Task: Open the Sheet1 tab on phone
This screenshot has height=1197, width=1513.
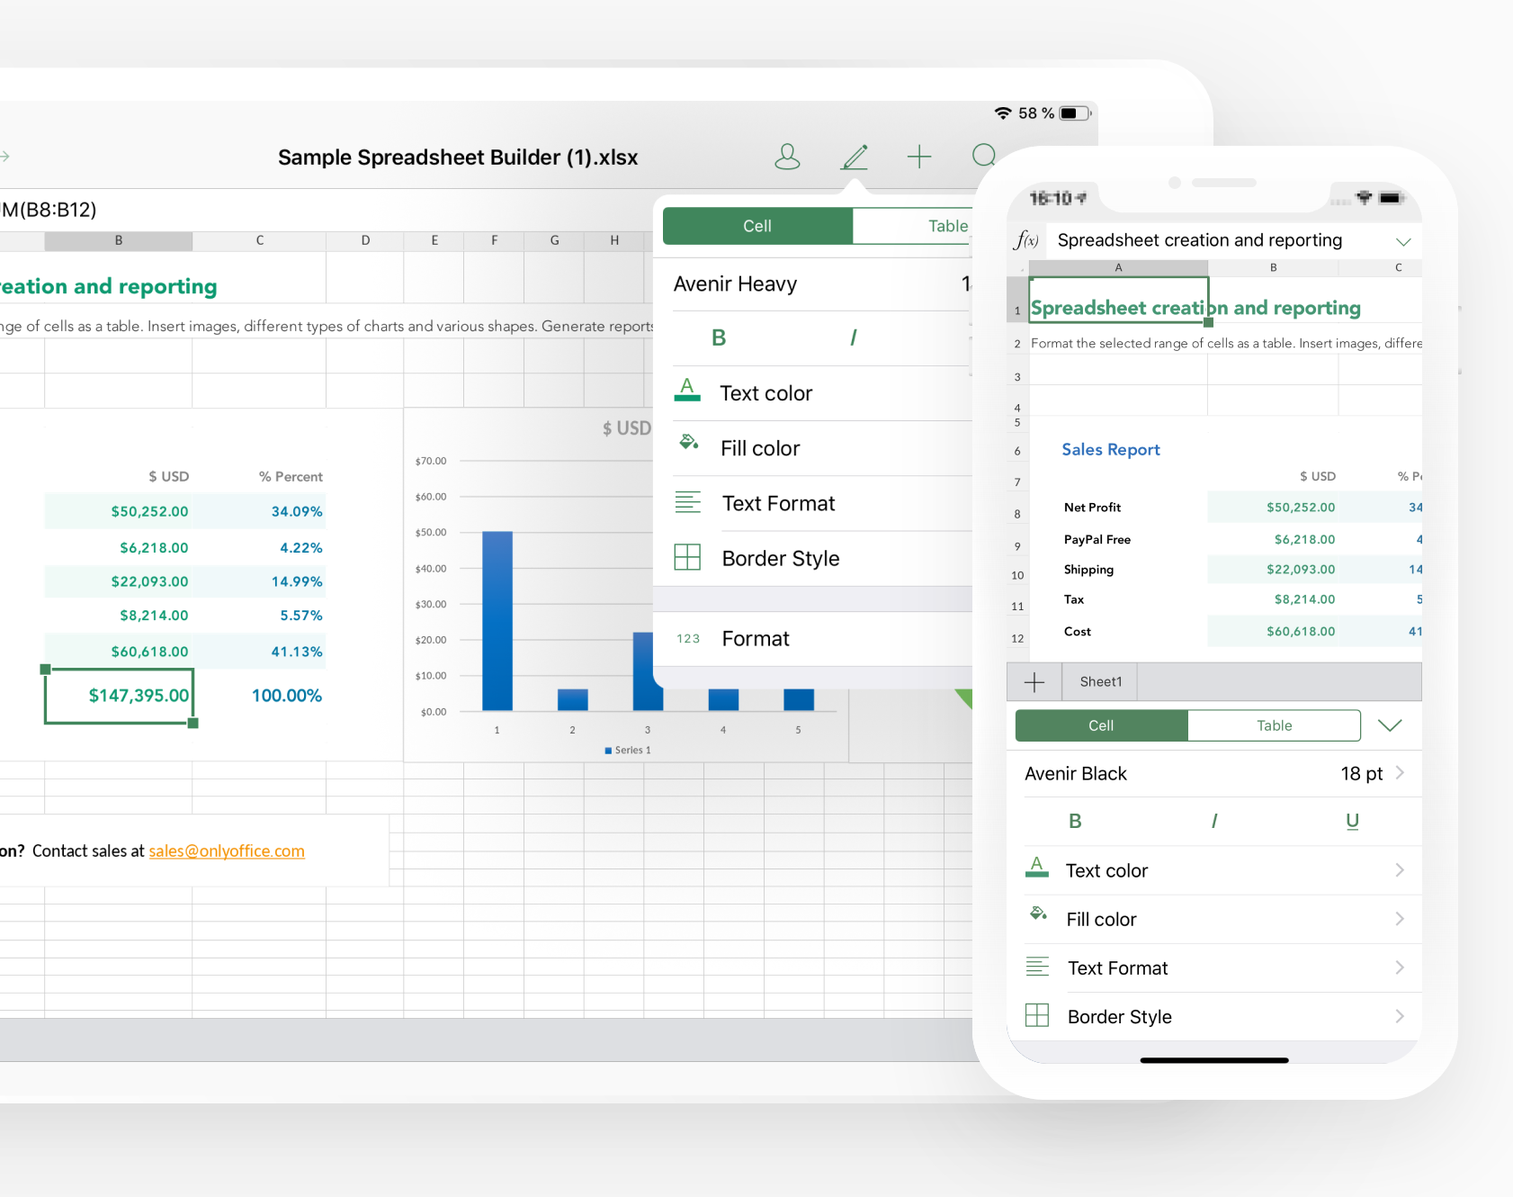Action: (x=1100, y=682)
